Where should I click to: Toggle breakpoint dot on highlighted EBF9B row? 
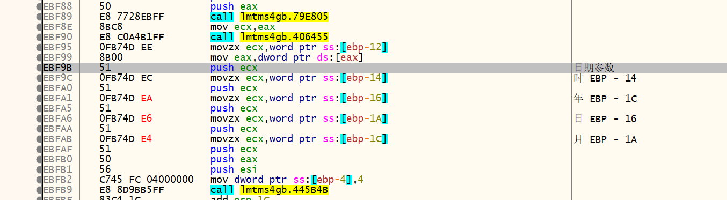click(39, 68)
